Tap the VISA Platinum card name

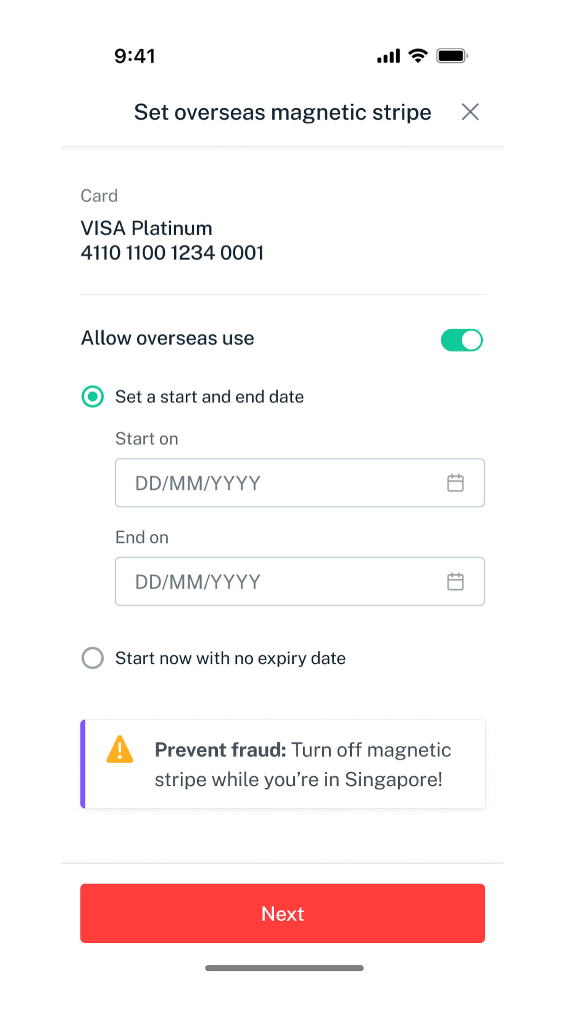(146, 228)
